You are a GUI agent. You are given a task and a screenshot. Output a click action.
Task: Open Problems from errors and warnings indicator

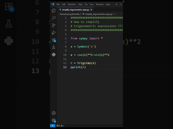60,126
